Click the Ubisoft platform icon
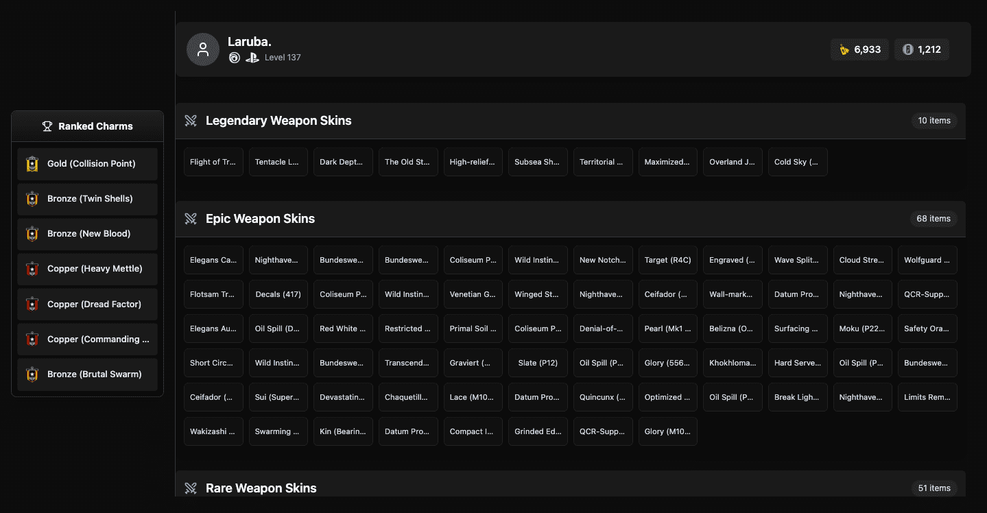 tap(235, 58)
